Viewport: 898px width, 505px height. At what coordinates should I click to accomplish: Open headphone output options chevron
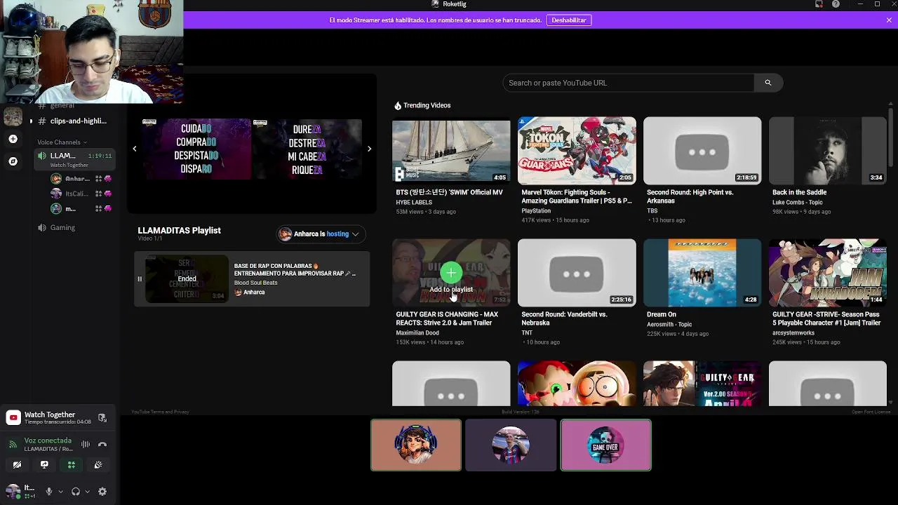tap(87, 492)
